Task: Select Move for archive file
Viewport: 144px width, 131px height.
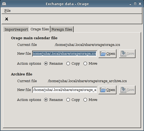Action: [90, 100]
